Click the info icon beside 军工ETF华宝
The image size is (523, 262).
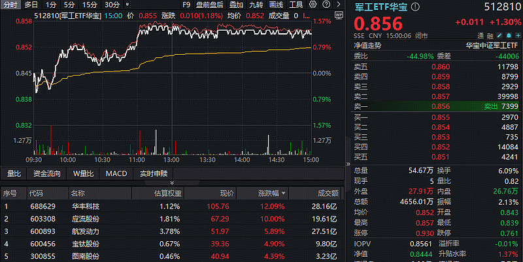[415, 7]
